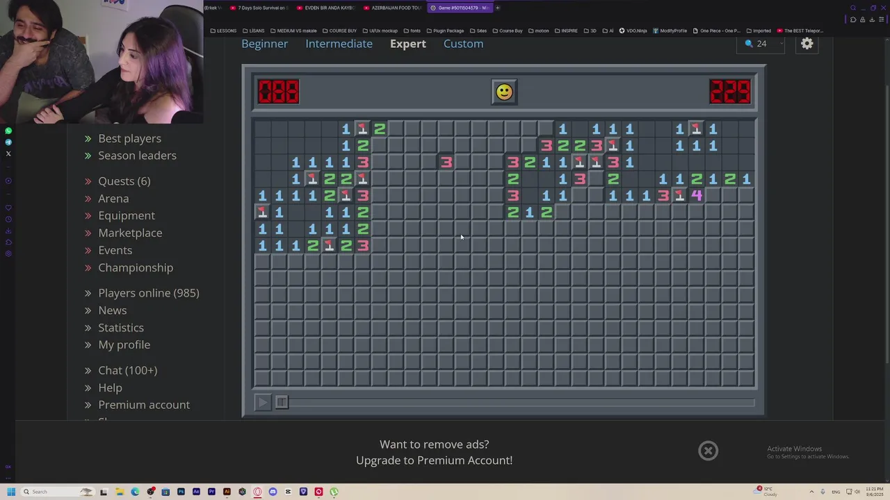The image size is (890, 500).
Task: Close the premium upgrade ad banner
Action: (708, 451)
